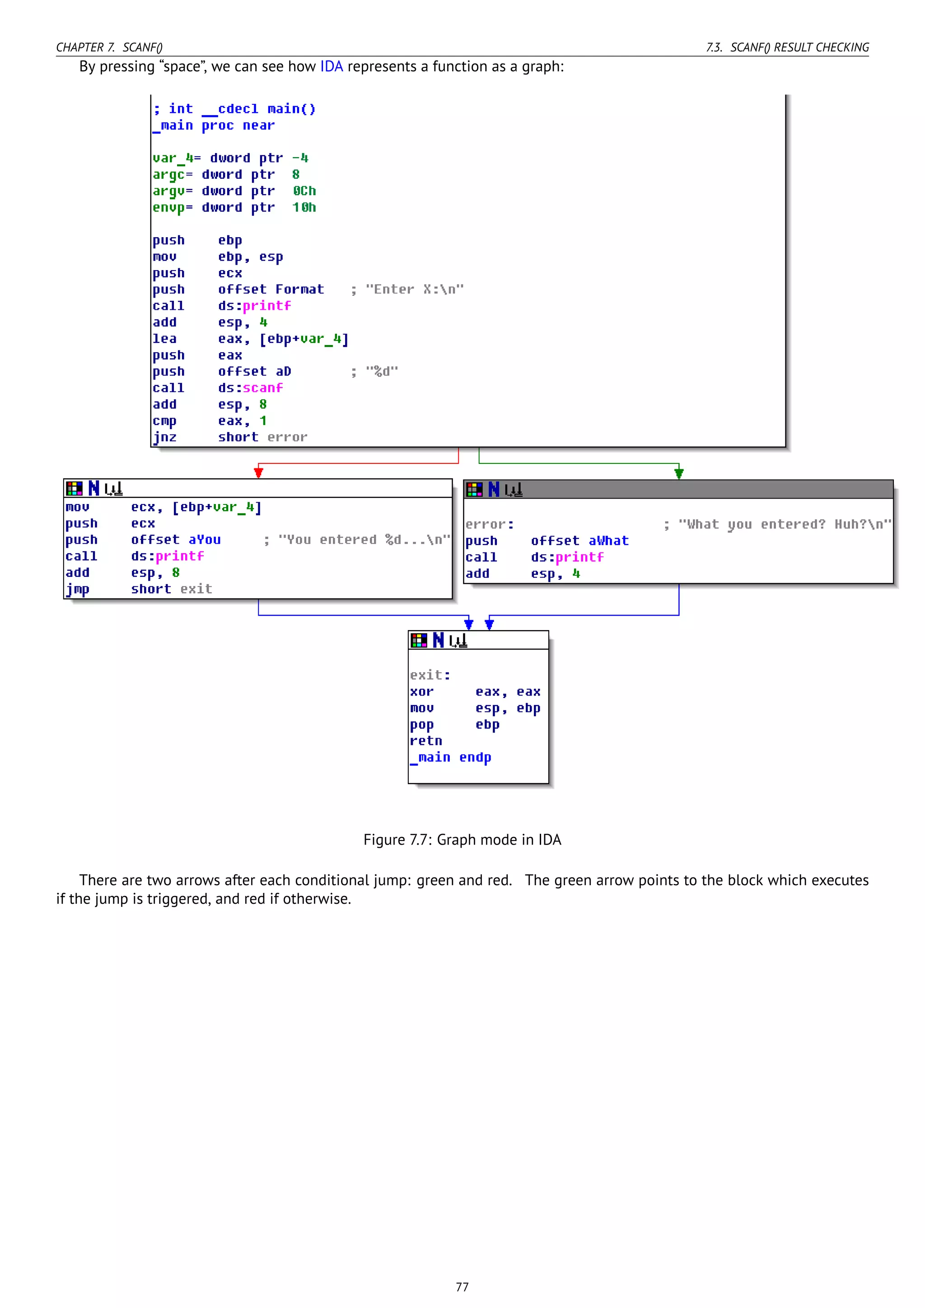Click the 'Figure 7.7: Graph mode in IDA' caption
This screenshot has width=925, height=1308.
pos(462,840)
